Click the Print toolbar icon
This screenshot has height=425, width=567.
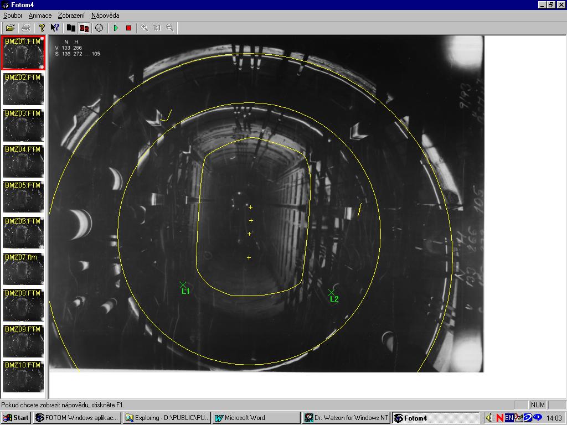[26, 28]
